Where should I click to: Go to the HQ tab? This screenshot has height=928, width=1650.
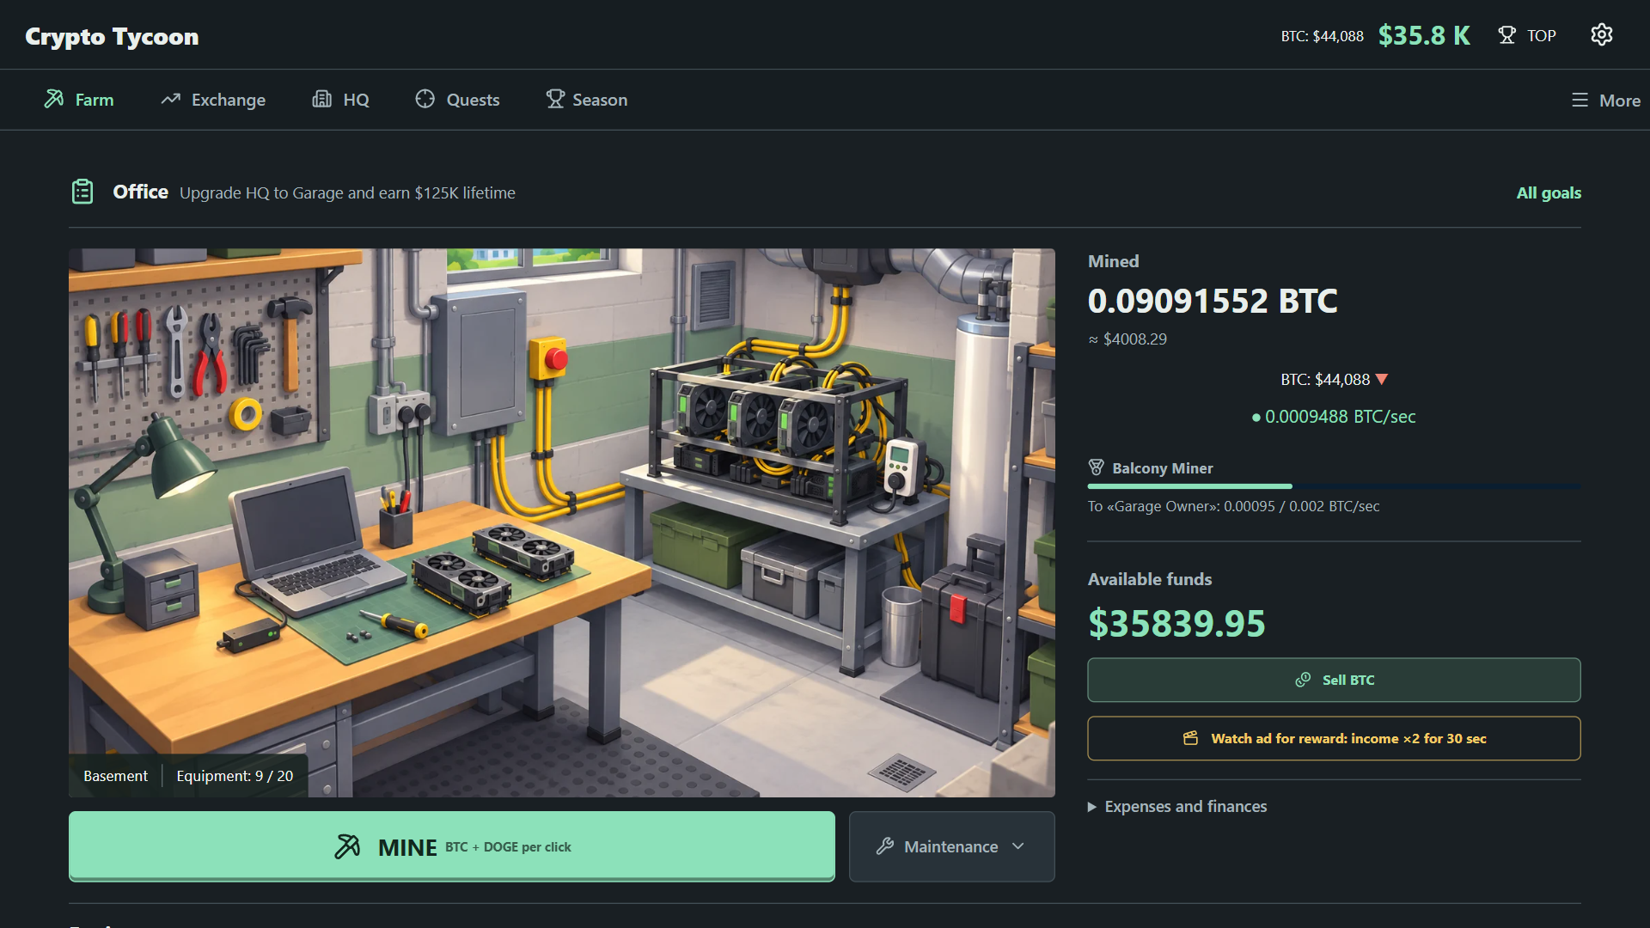(x=340, y=100)
